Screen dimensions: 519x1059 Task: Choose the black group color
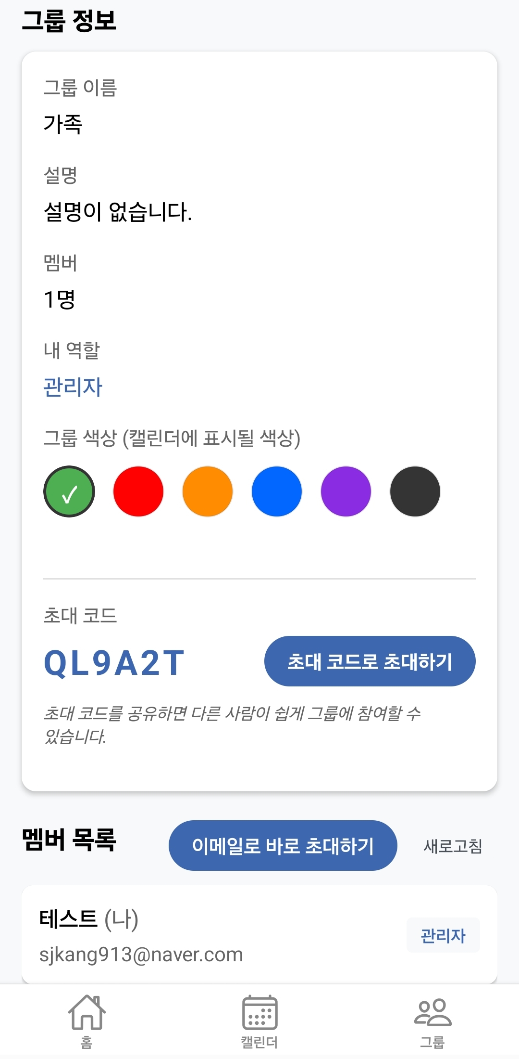pos(415,491)
